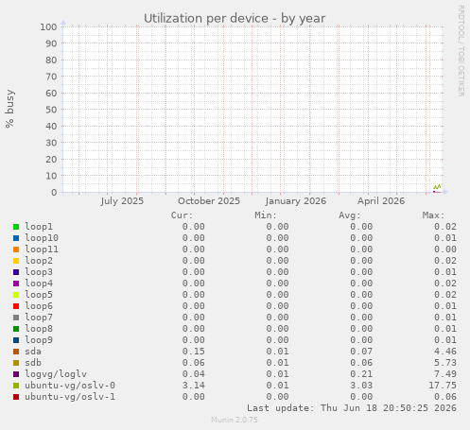This screenshot has width=470, height=430.
Task: Select the loop3 legend label
Action: (39, 272)
